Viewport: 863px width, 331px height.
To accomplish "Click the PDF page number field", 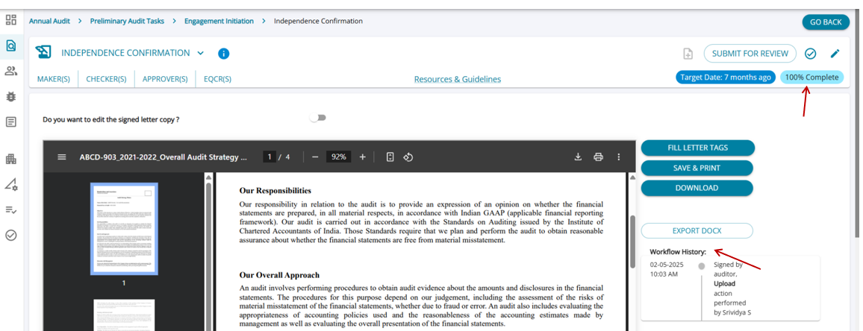I will tap(270, 157).
